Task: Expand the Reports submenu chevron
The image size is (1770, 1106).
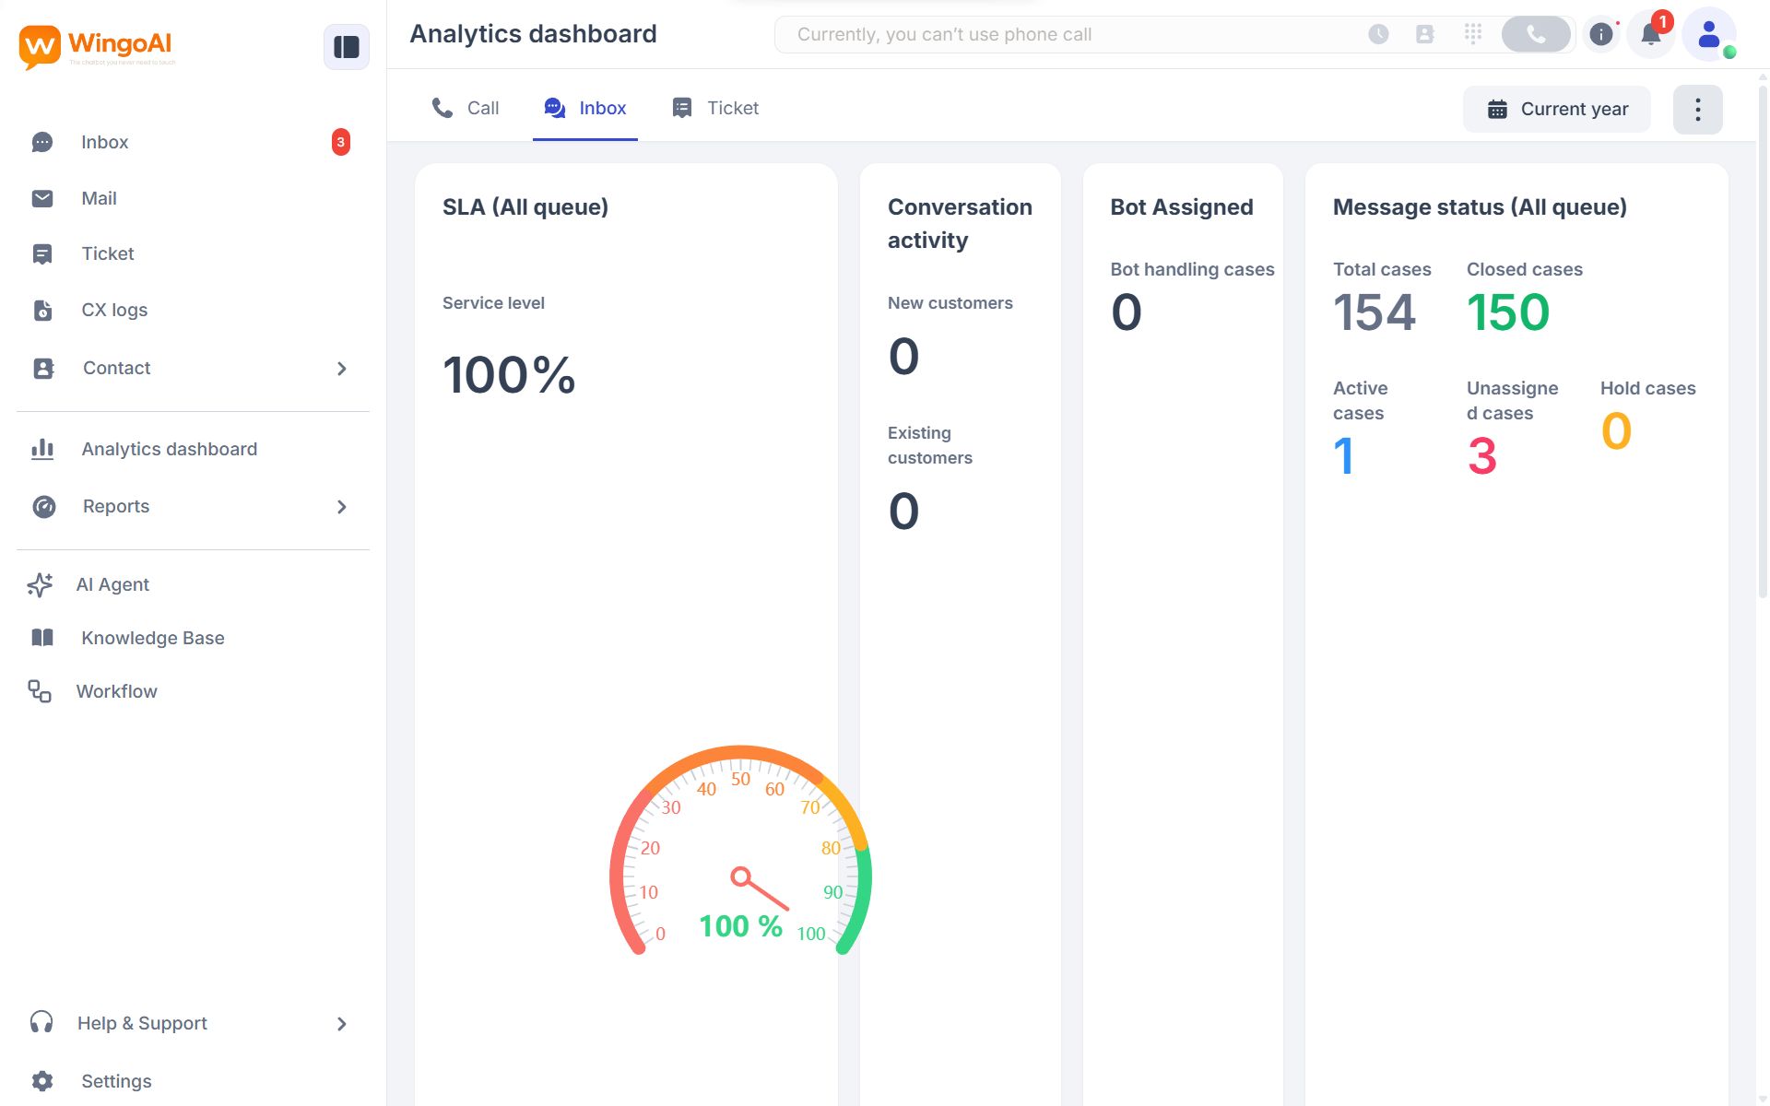Action: pos(342,507)
